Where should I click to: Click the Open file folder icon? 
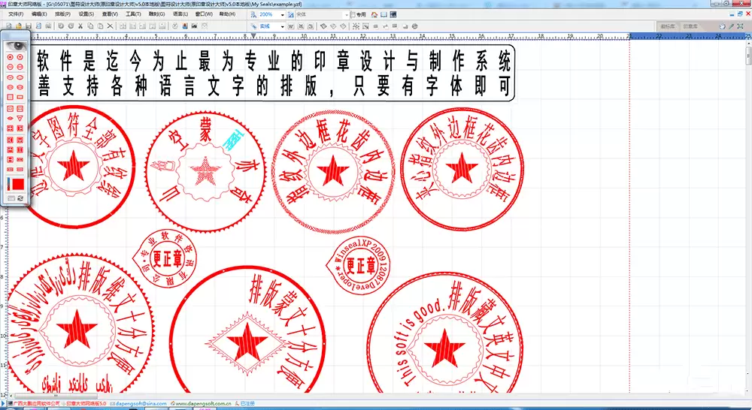coord(19,26)
